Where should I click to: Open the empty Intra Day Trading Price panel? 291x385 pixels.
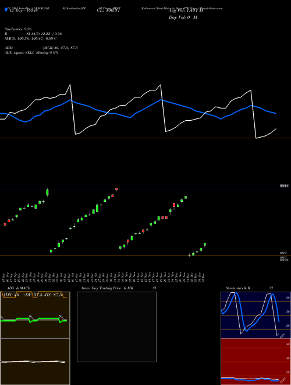point(116,327)
